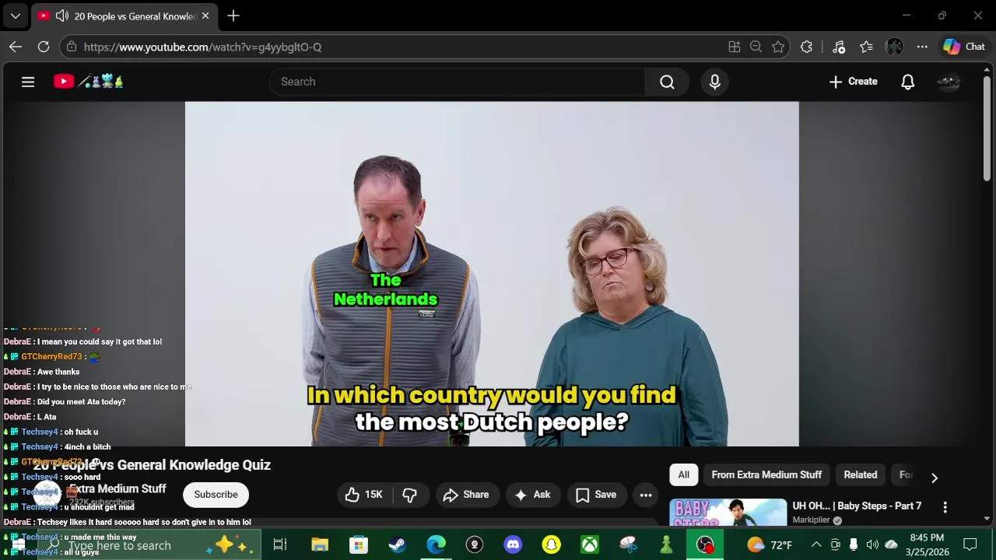Open Edge Copilot Chat
Screen dimensions: 996x560
tap(964, 47)
